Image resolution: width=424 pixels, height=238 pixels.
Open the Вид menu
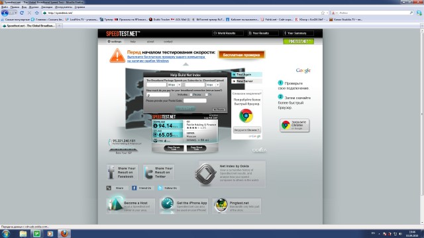coord(24,7)
